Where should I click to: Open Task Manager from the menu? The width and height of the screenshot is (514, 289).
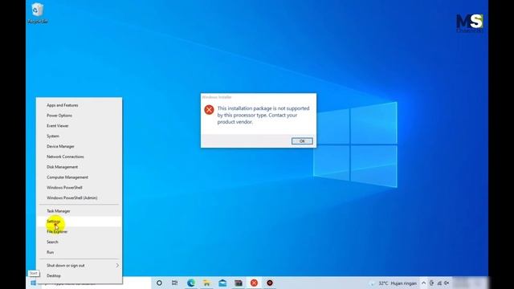(x=79, y=211)
